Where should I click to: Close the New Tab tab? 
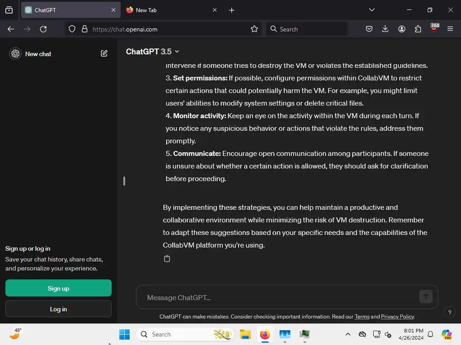(215, 10)
